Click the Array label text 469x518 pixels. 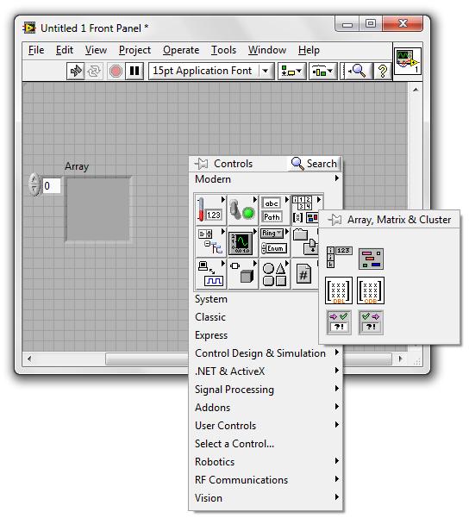[77, 166]
